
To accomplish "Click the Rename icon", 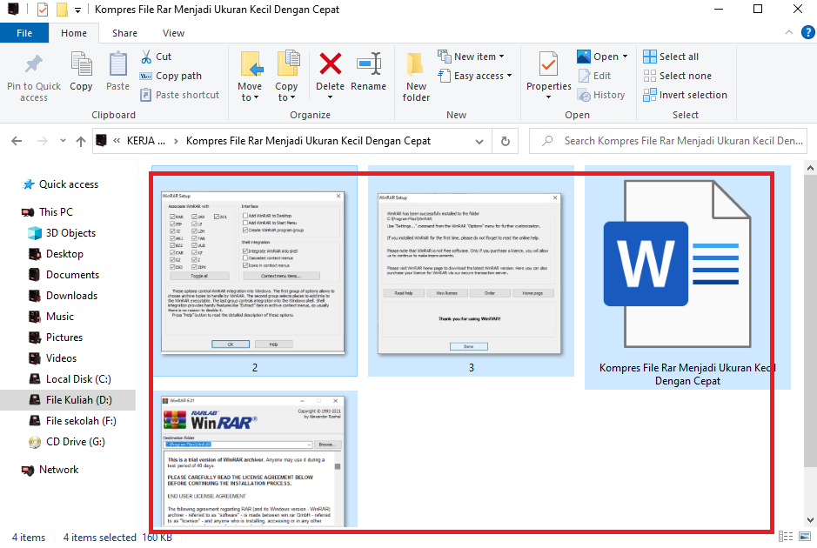I will tap(368, 64).
